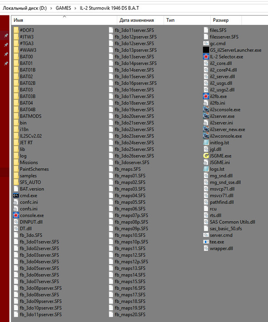268x322 pixels.
Task: Click the server.cmd gear script icon
Action: pyautogui.click(x=206, y=235)
